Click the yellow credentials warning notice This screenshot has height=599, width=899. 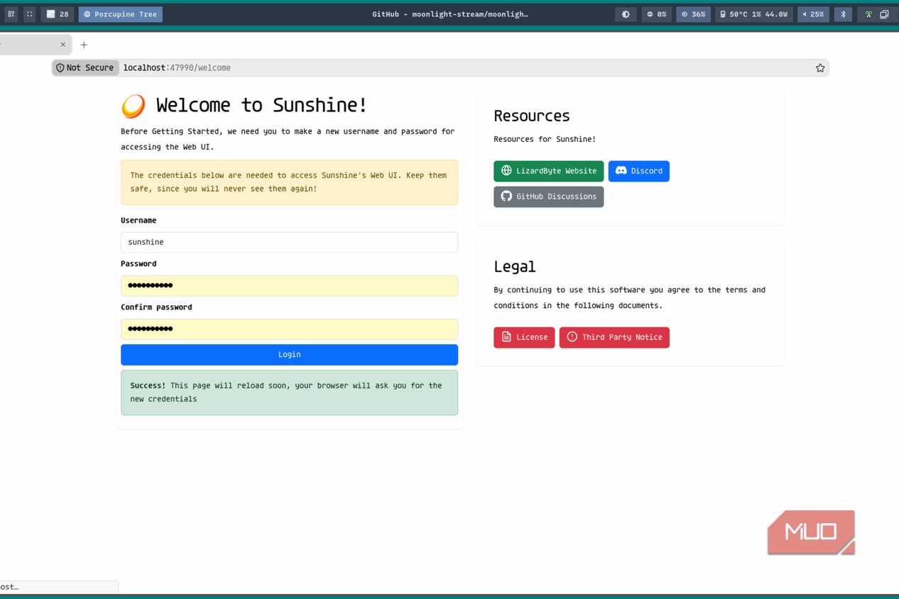pyautogui.click(x=289, y=182)
